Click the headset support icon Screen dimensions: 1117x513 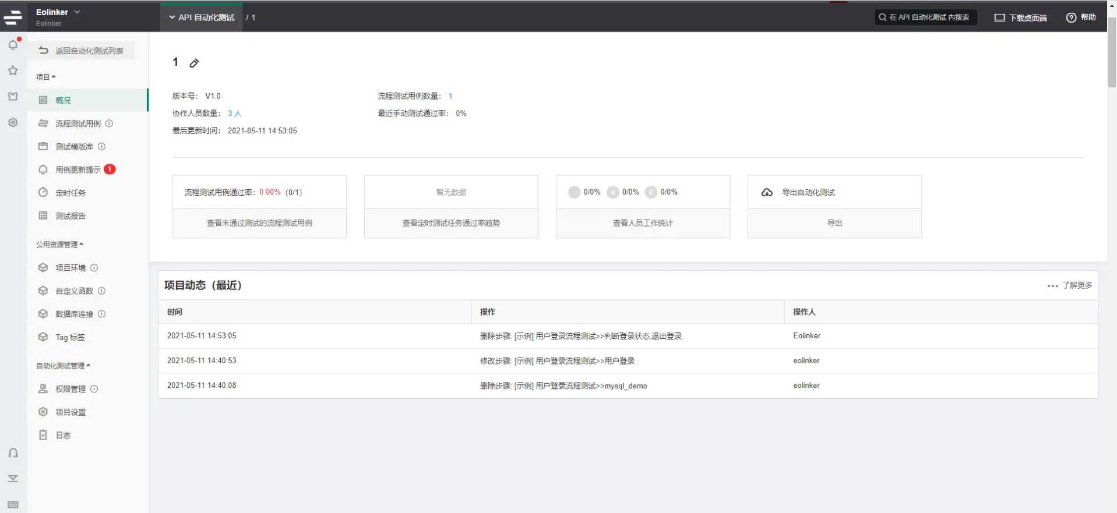(13, 453)
